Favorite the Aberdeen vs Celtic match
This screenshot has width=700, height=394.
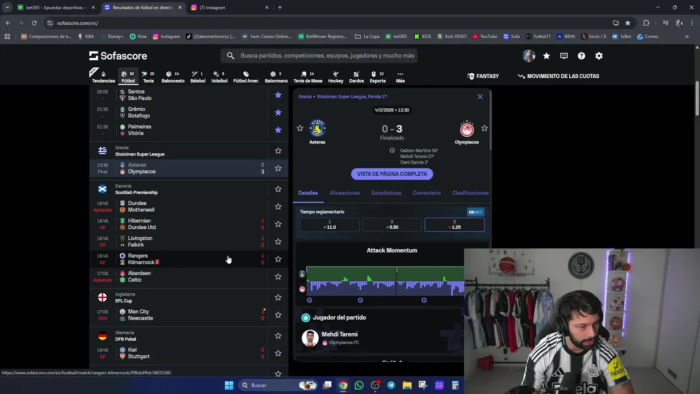pos(278,276)
